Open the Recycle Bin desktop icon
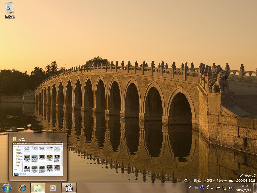257x193 pixels. (10, 10)
